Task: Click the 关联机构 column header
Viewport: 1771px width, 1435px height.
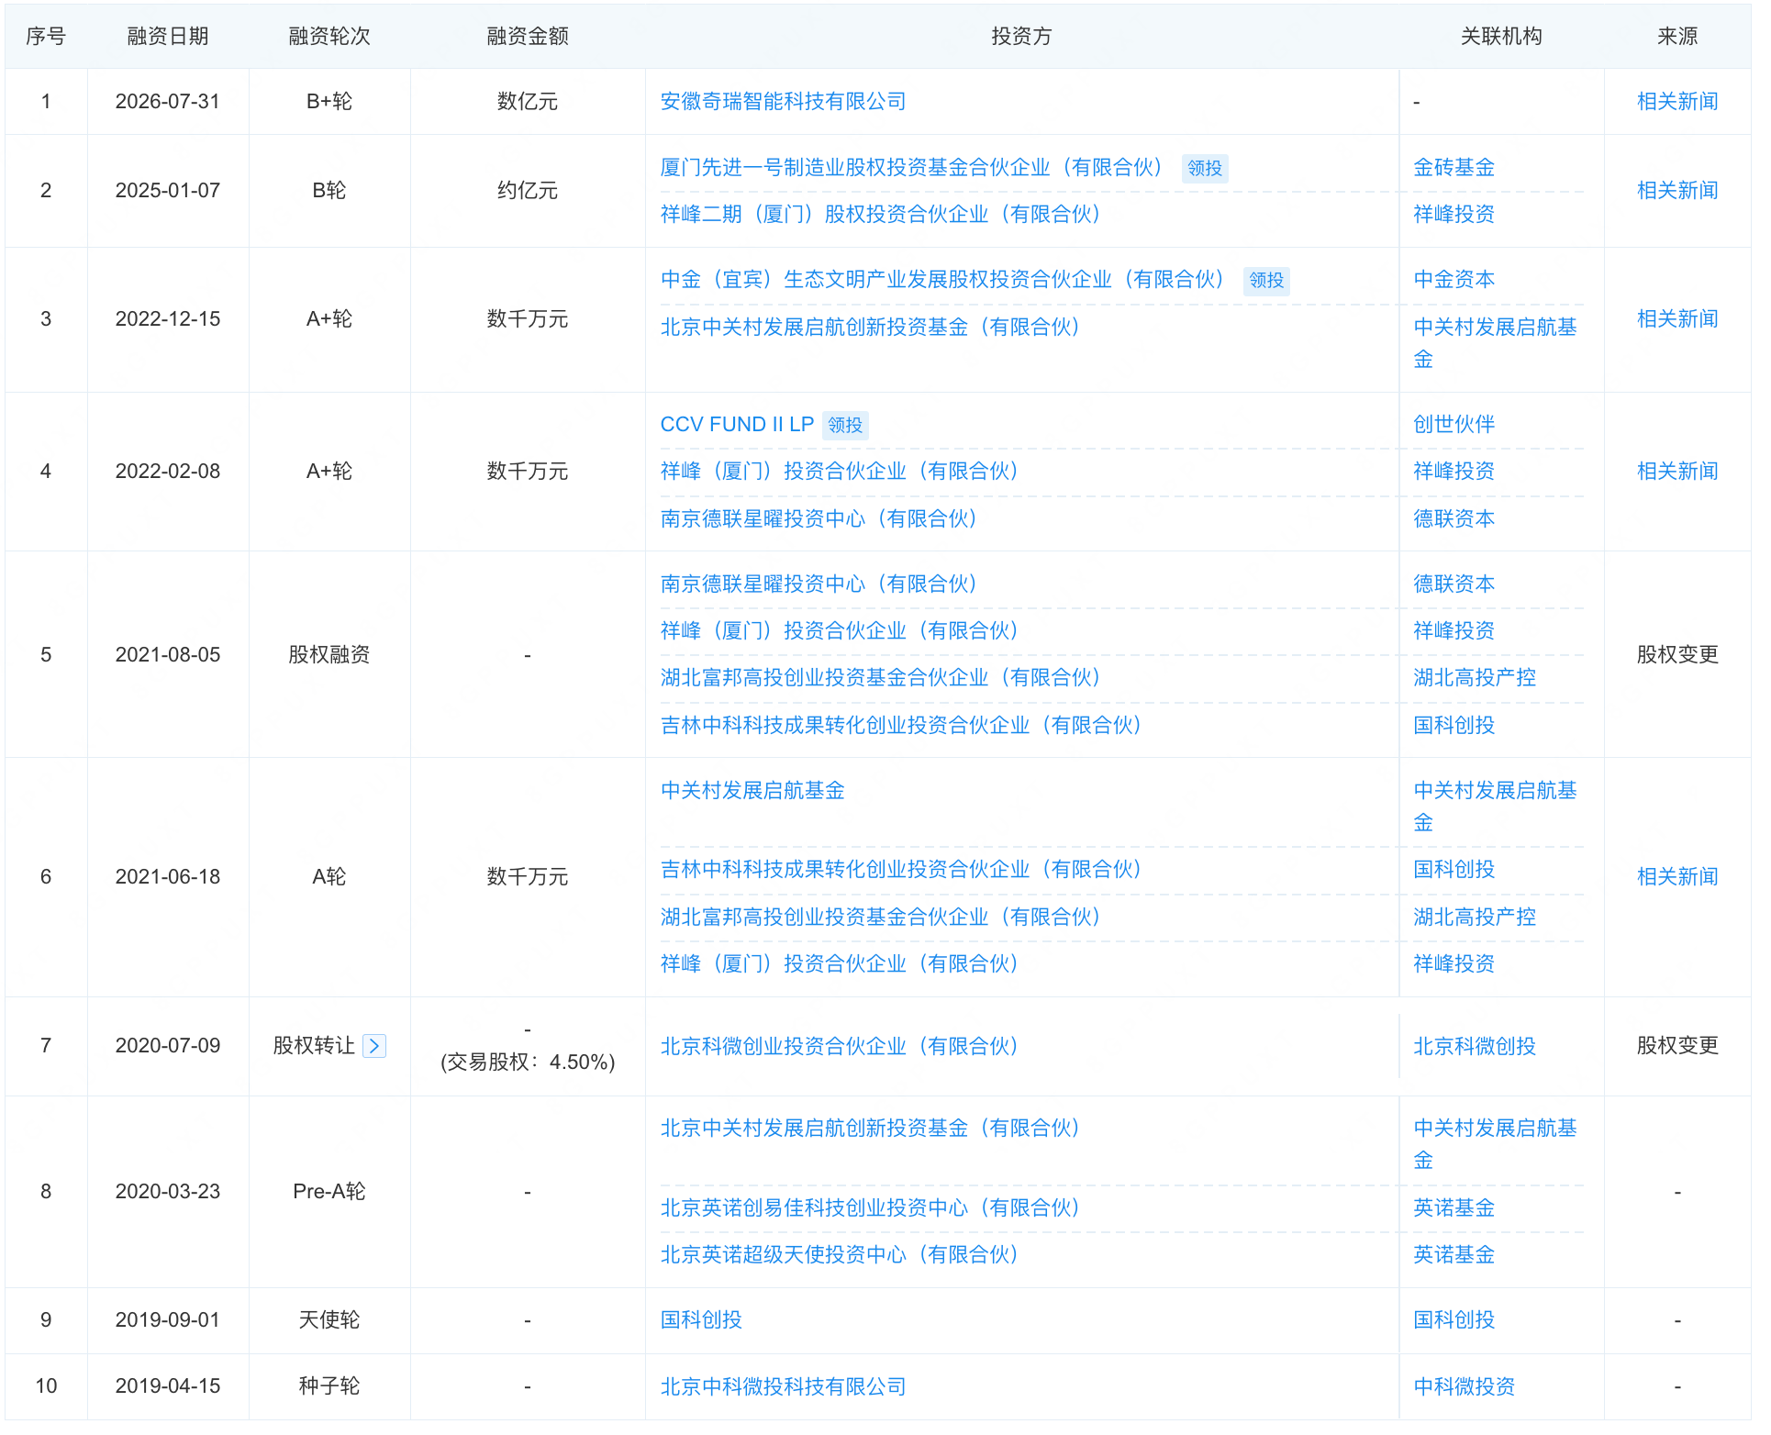Action: point(1501,37)
